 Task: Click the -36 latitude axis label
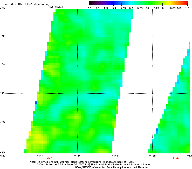click(2, 93)
